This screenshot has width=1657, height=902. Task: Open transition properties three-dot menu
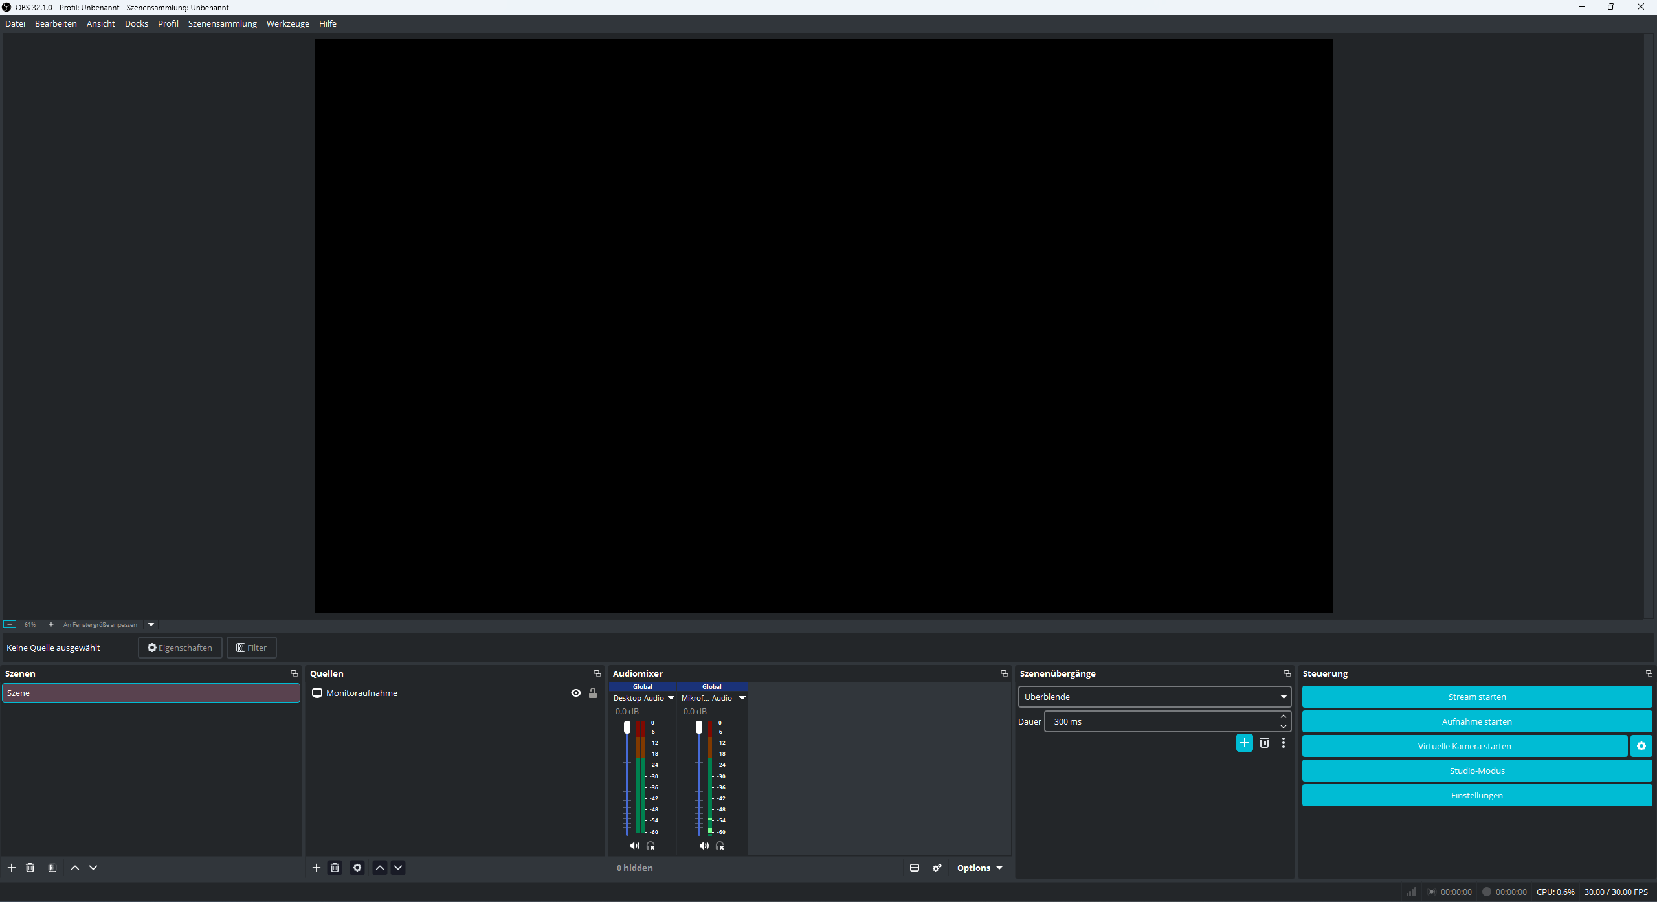coord(1284,743)
